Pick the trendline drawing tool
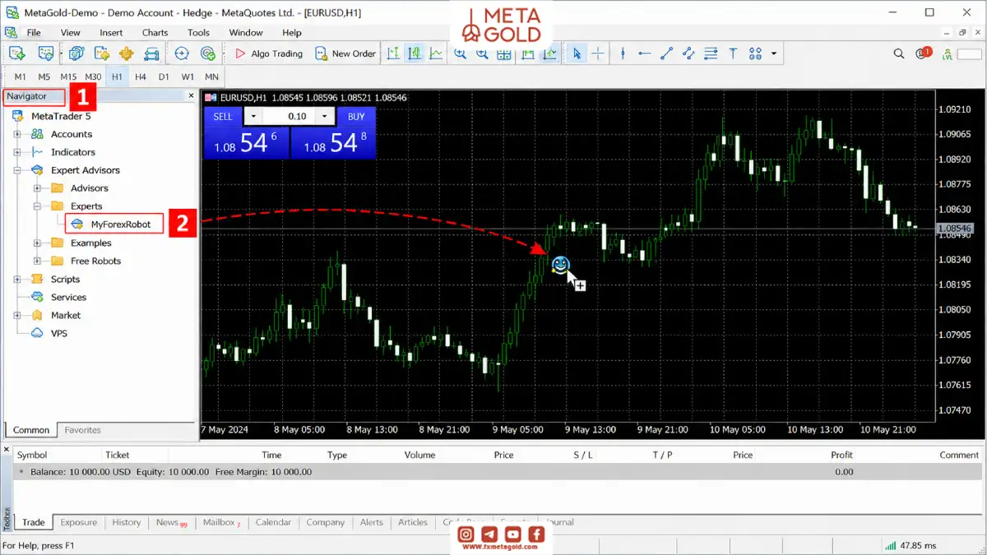This screenshot has height=555, width=987. 666,53
